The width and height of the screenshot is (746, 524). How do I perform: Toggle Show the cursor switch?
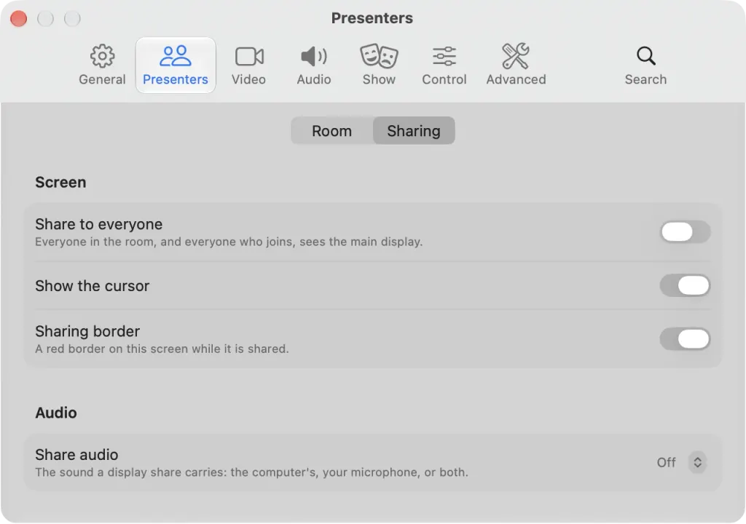point(685,286)
